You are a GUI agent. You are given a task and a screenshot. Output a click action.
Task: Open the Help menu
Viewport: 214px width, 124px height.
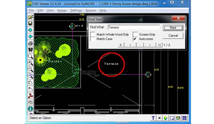click(x=103, y=11)
